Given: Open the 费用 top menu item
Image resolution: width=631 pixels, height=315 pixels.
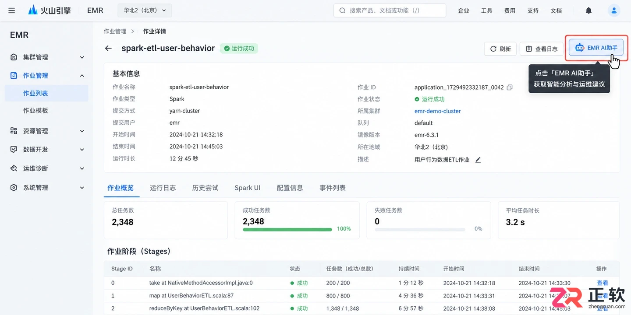Looking at the screenshot, I should click(510, 10).
